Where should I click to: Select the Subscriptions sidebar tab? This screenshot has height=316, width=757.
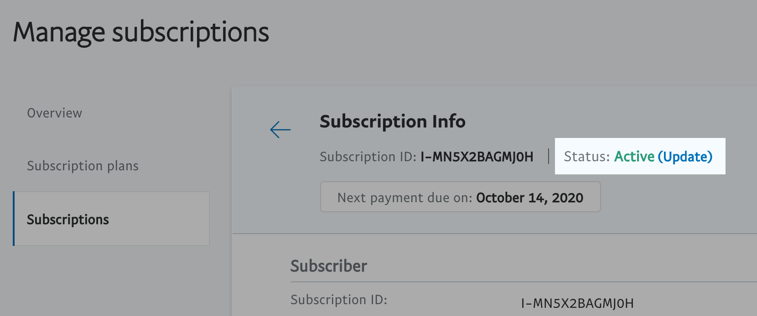pyautogui.click(x=68, y=219)
